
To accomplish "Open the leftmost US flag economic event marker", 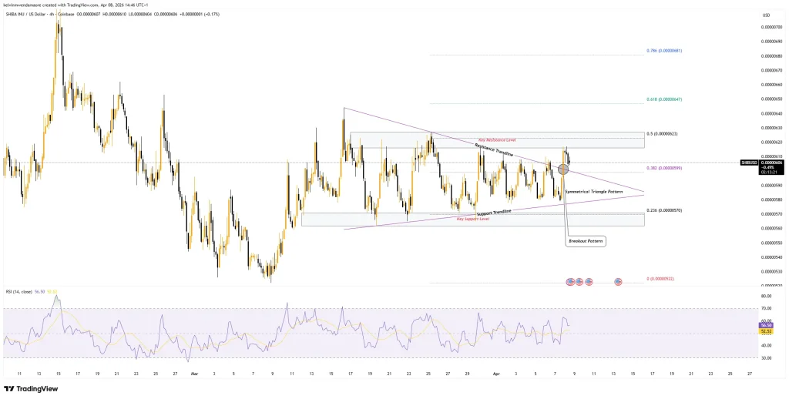I will (x=570, y=282).
